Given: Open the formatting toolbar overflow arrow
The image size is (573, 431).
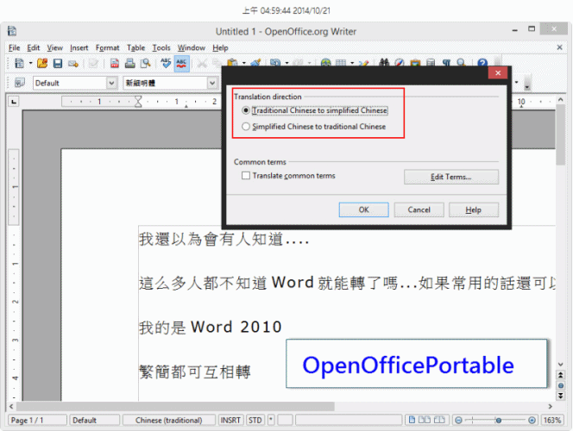Looking at the screenshot, I should pyautogui.click(x=527, y=88).
